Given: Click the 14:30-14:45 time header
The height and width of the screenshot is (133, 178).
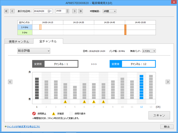Looking at the screenshot, I should (109, 22).
